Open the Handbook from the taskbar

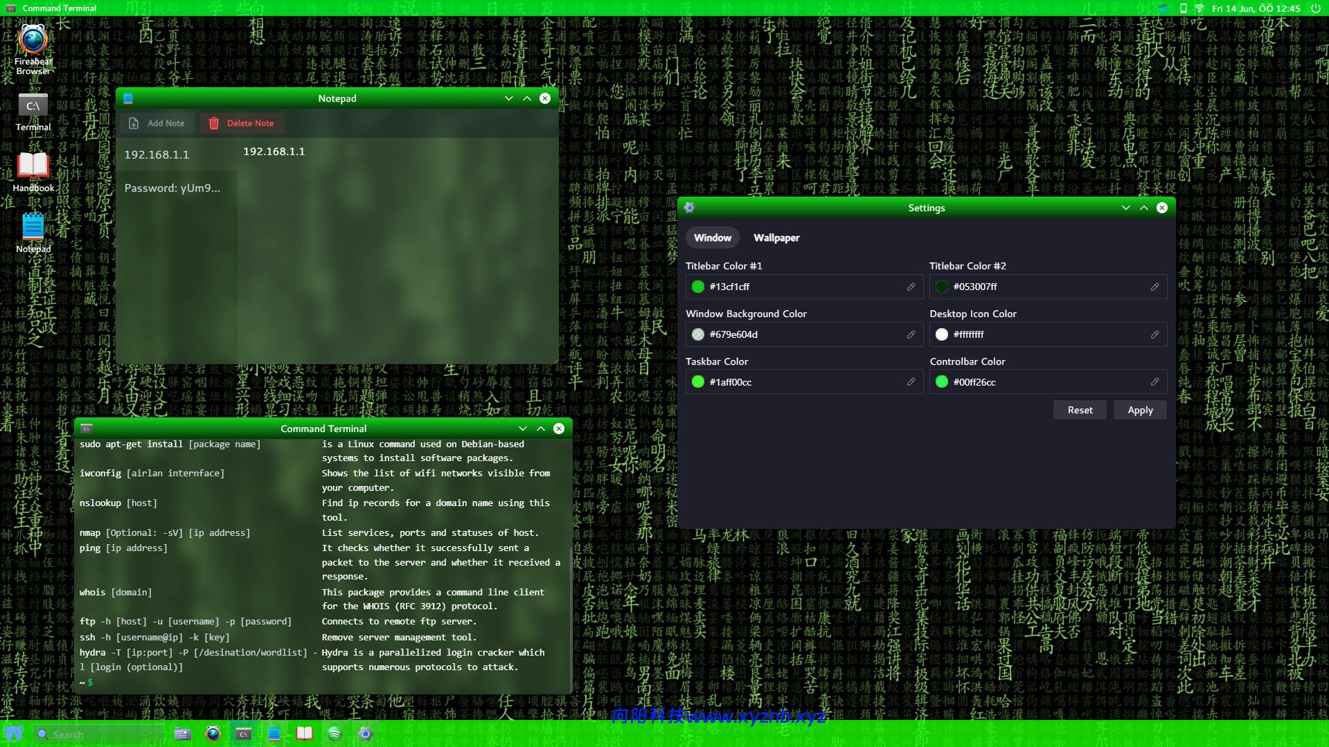(305, 733)
